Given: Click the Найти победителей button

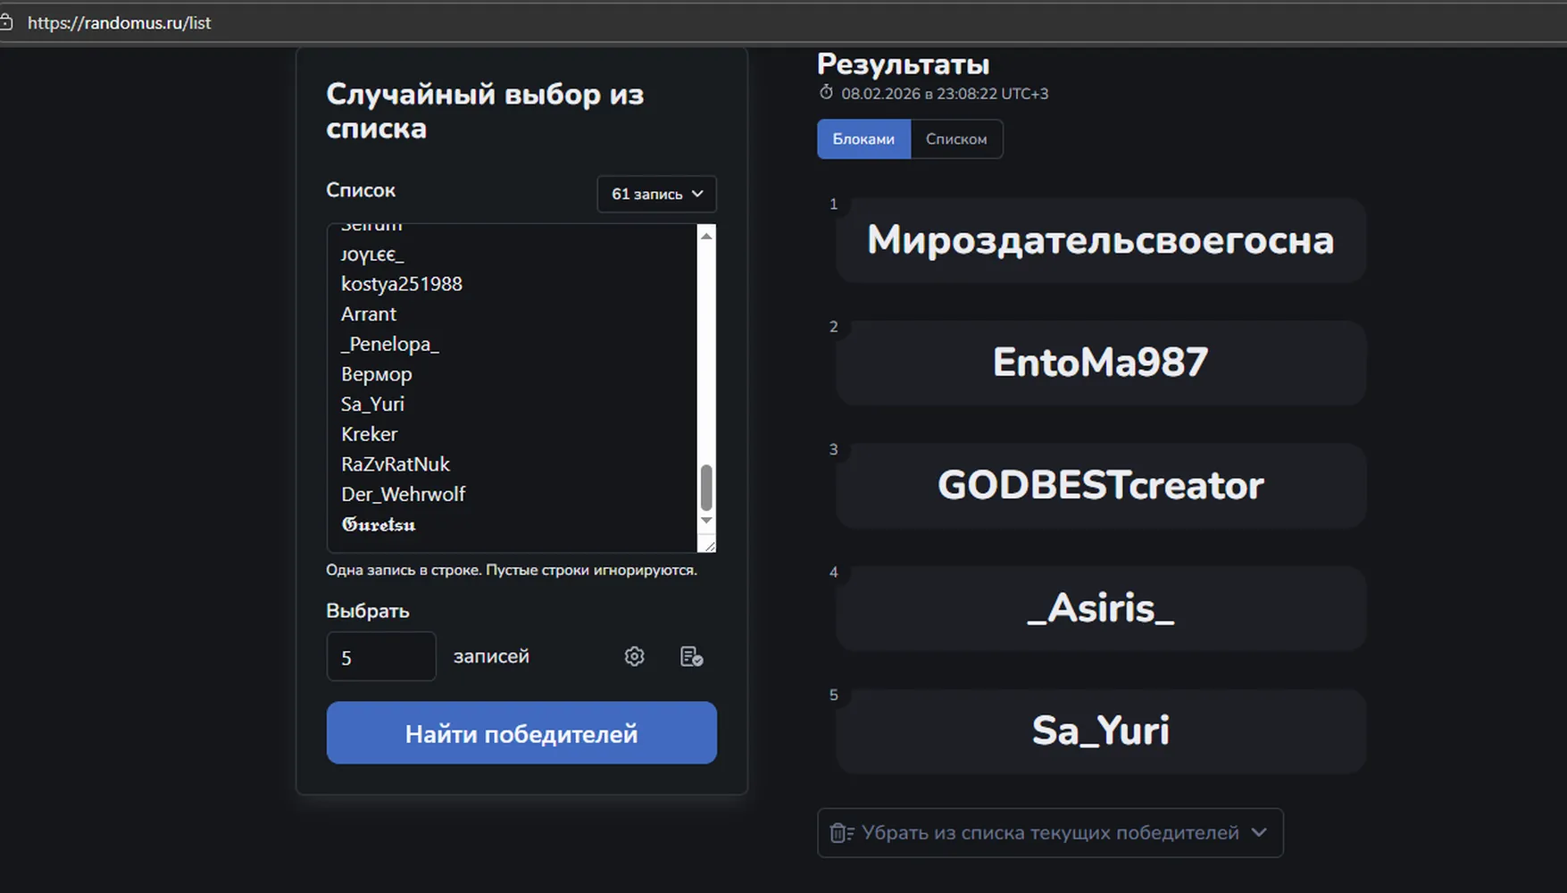Looking at the screenshot, I should click(521, 733).
